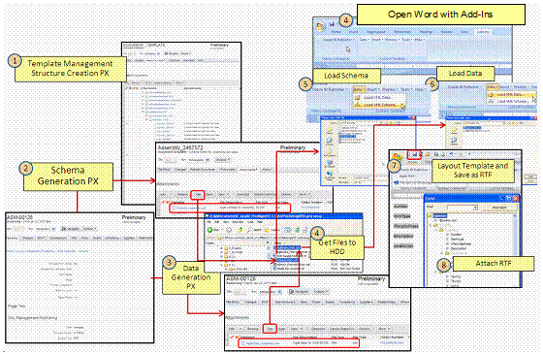The image size is (543, 354).
Task: Click Find Next button in Field dialog
Action: (499, 208)
